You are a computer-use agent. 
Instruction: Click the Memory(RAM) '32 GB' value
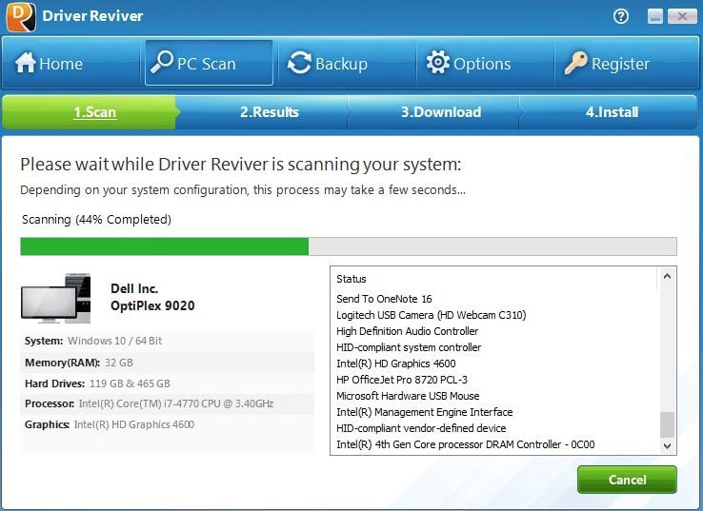point(119,363)
